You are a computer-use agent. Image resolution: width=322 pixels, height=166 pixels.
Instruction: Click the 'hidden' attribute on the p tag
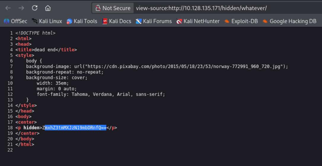coord(31,127)
